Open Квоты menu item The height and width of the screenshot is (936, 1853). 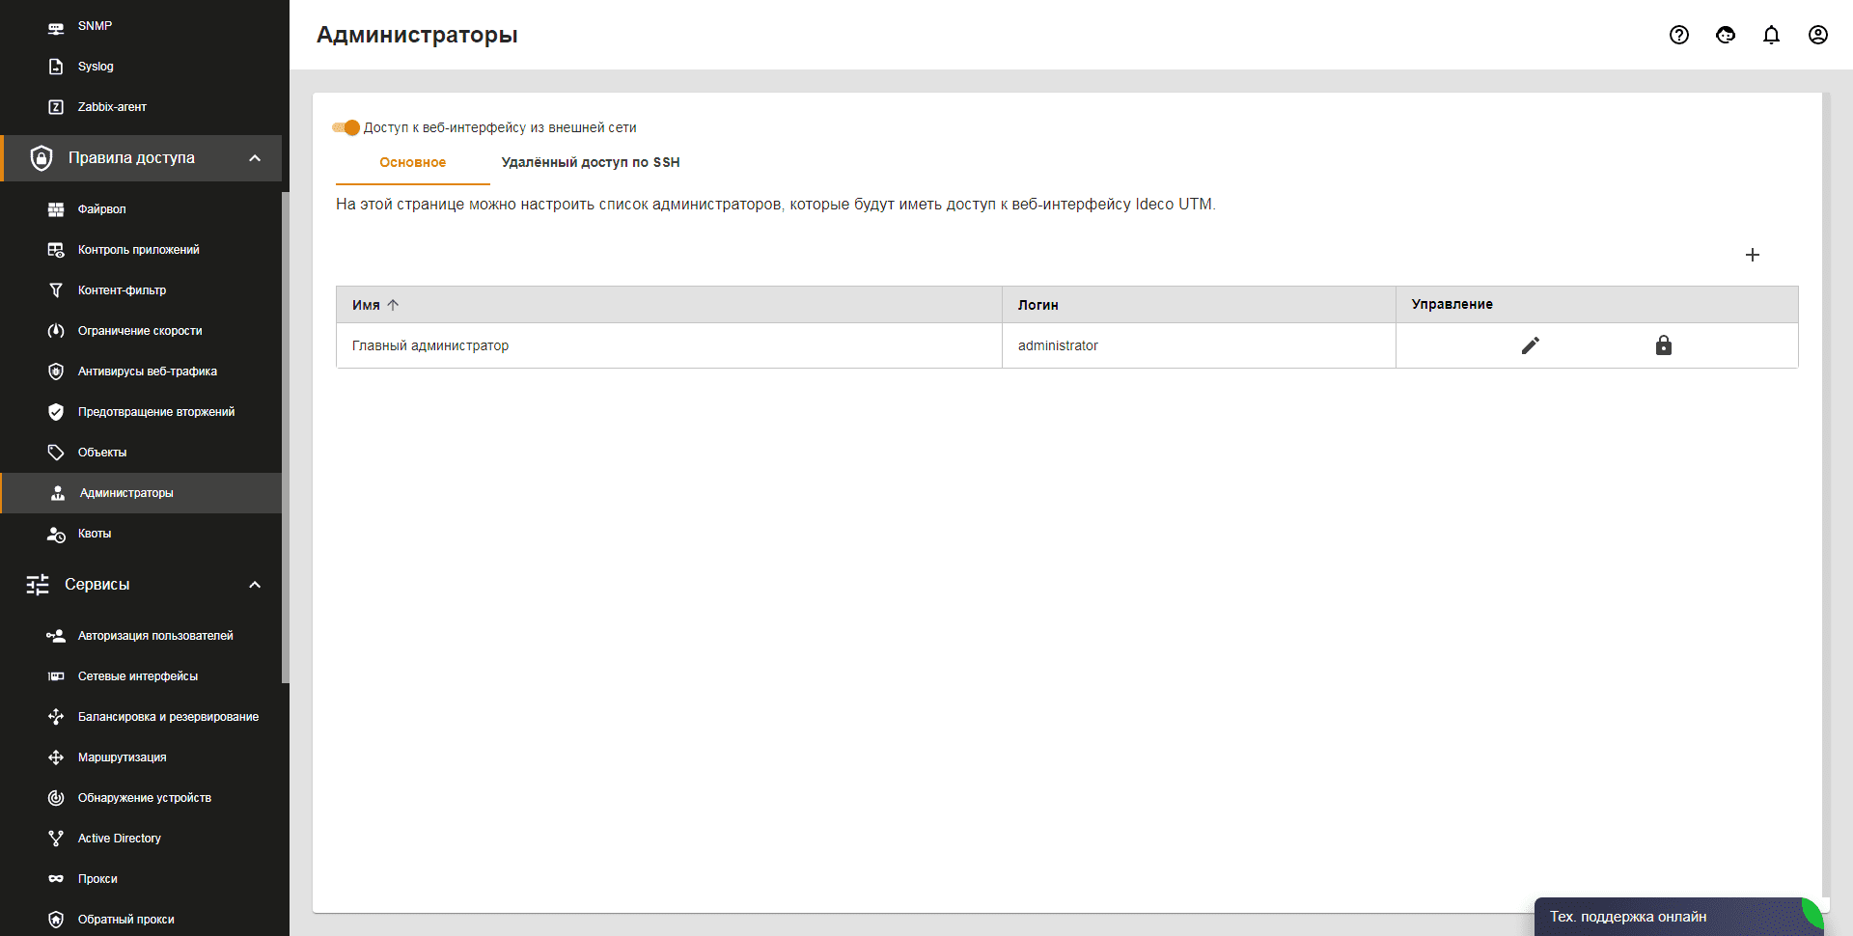pos(141,534)
